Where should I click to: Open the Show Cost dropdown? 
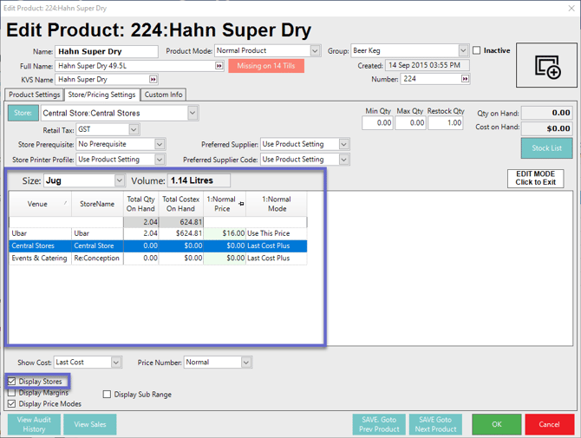coord(115,363)
